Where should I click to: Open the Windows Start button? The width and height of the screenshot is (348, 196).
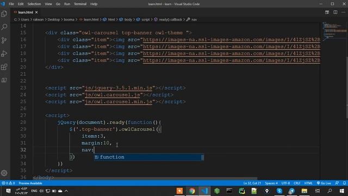pyautogui.click(x=342, y=191)
